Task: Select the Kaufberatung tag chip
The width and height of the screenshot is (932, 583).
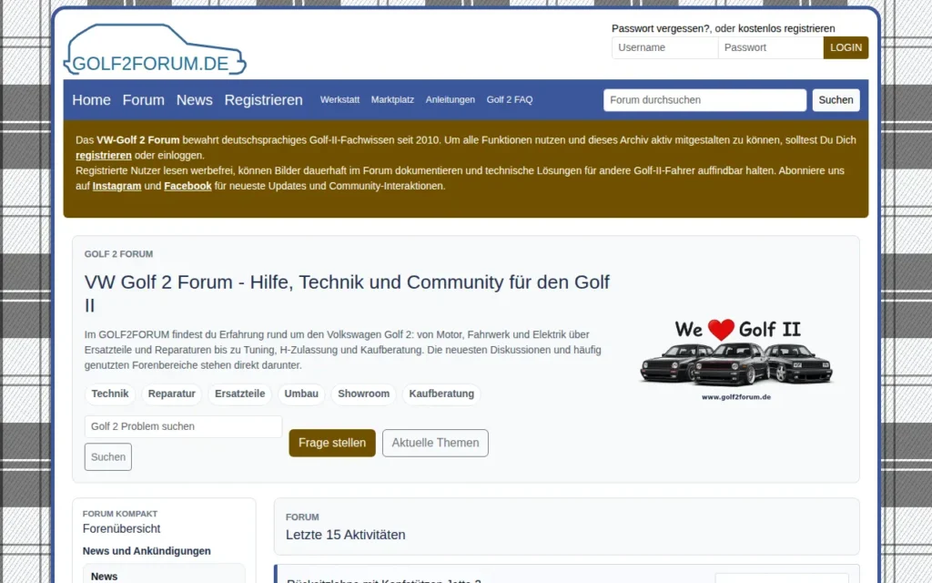Action: (x=441, y=394)
